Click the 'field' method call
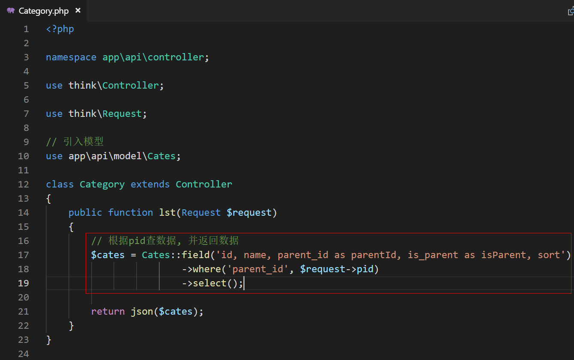 click(x=196, y=255)
